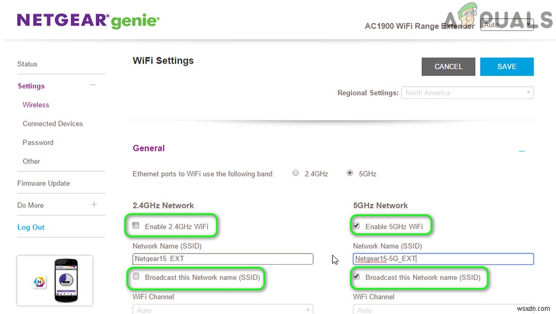Collapse the Settings section in sidebar
556x314 pixels.
point(93,84)
